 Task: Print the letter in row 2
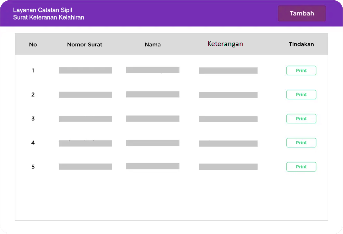coord(301,94)
